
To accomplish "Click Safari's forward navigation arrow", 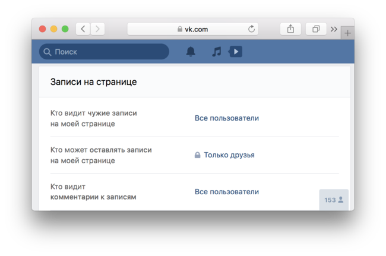I will [97, 29].
